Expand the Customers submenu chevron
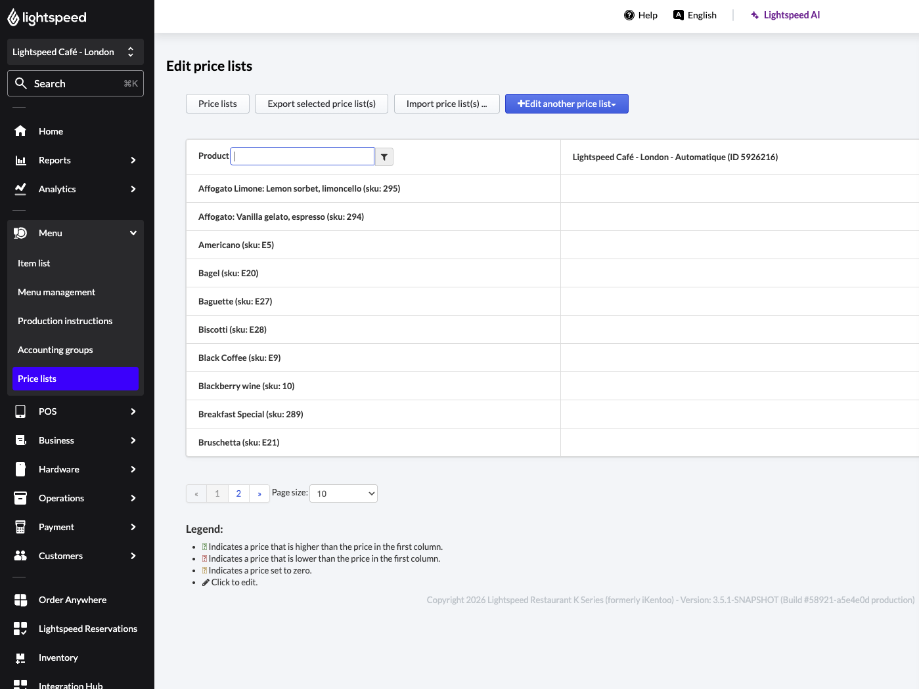 tap(133, 556)
